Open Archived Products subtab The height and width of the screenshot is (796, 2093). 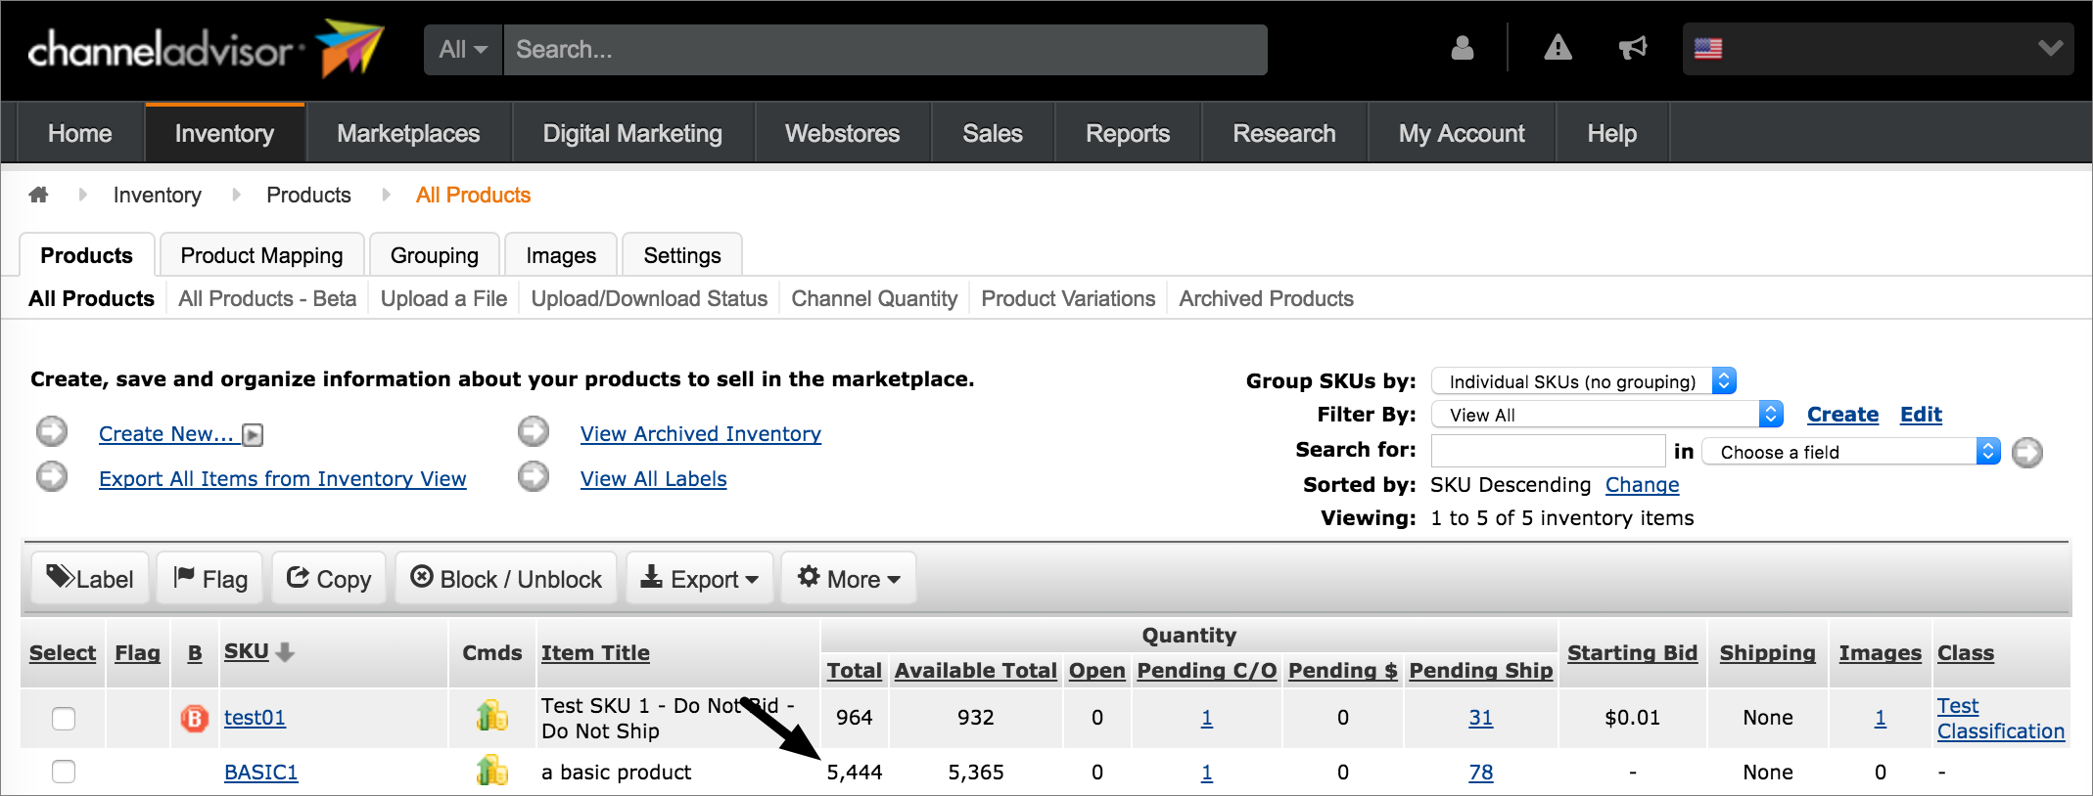(x=1266, y=298)
